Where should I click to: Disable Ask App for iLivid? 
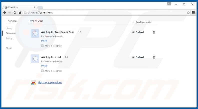click(x=133, y=57)
